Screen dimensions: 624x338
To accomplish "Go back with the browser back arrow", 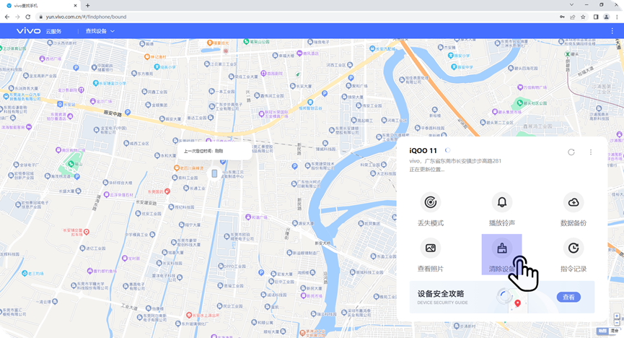I will point(6,17).
